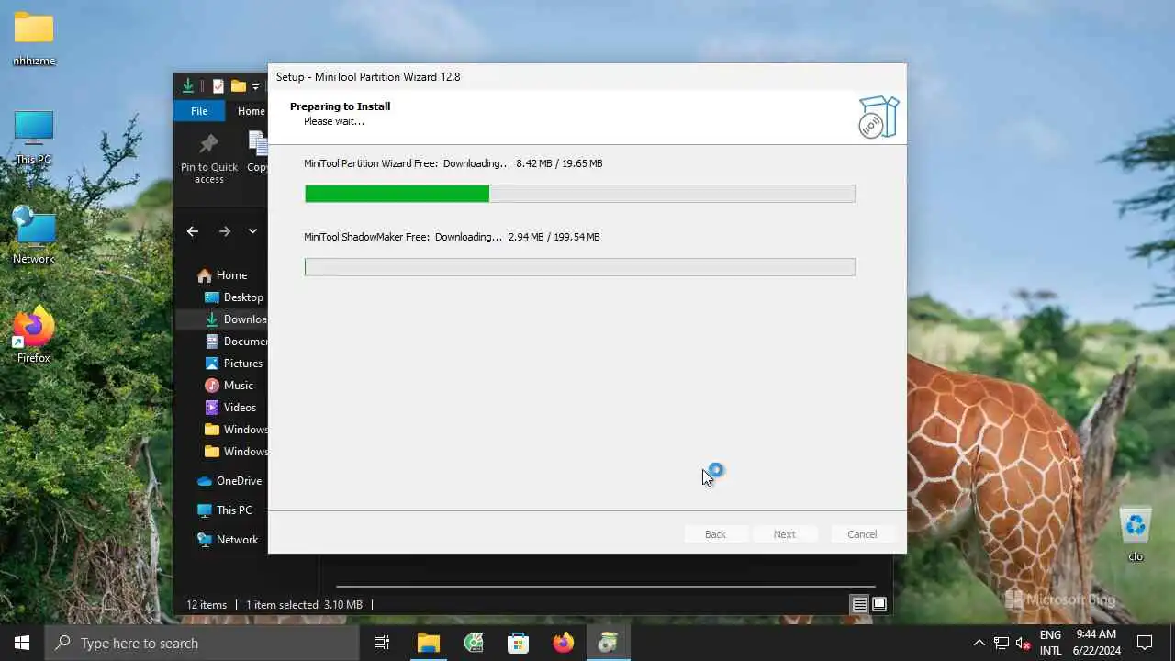The width and height of the screenshot is (1175, 661).
Task: Open the recent locations dropdown in Explorer
Action: [252, 231]
